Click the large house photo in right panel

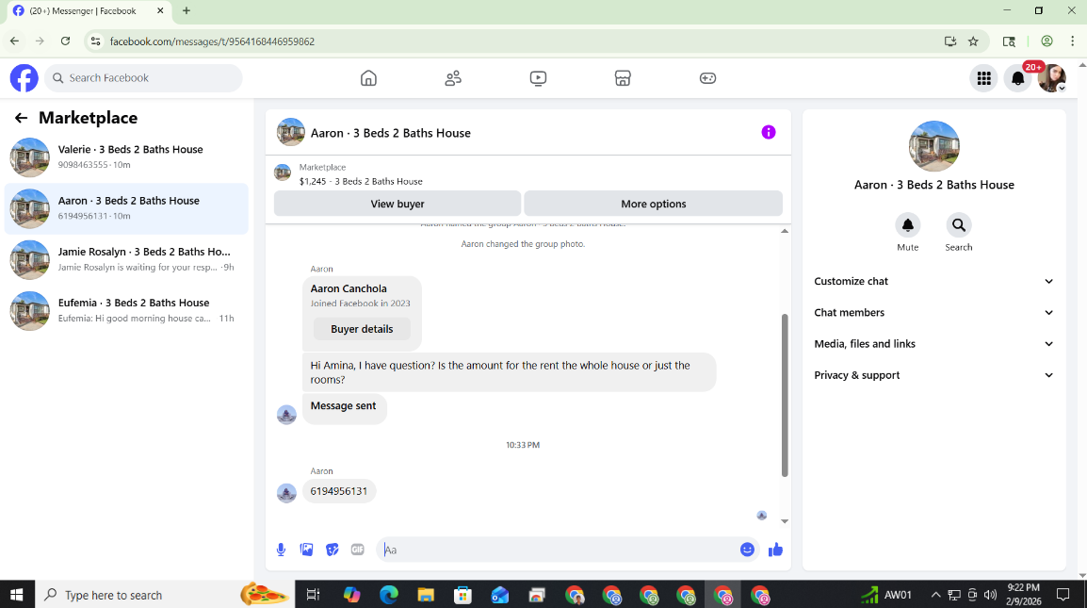(x=933, y=146)
